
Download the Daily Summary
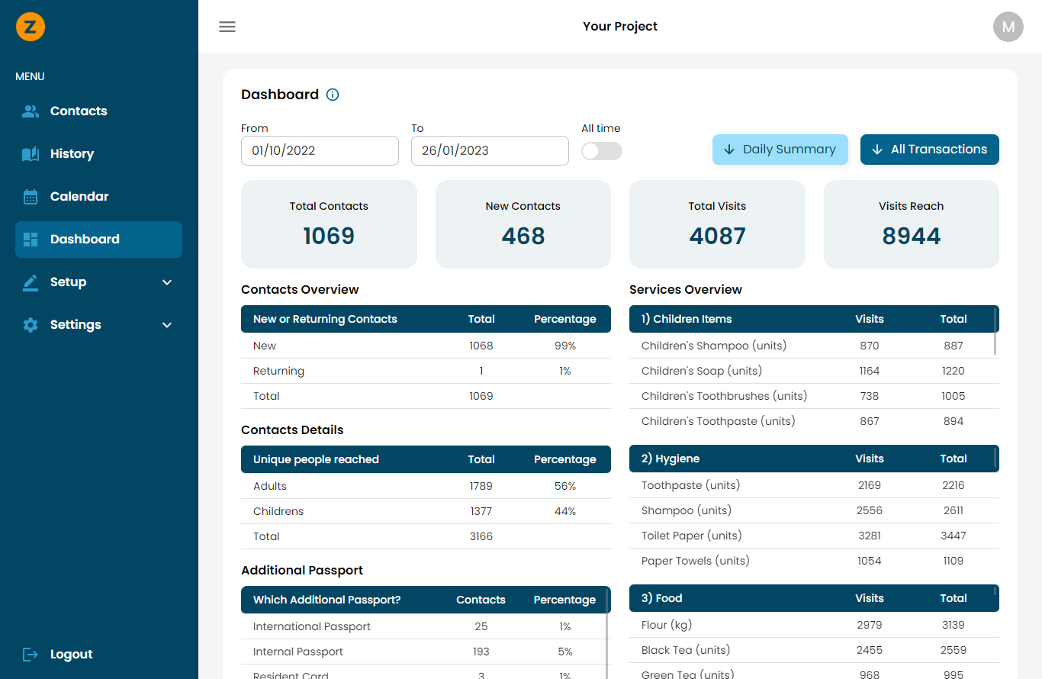pyautogui.click(x=780, y=150)
